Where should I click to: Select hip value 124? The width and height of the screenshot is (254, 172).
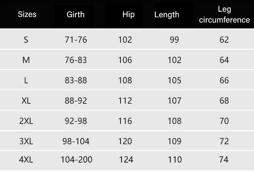(126, 159)
